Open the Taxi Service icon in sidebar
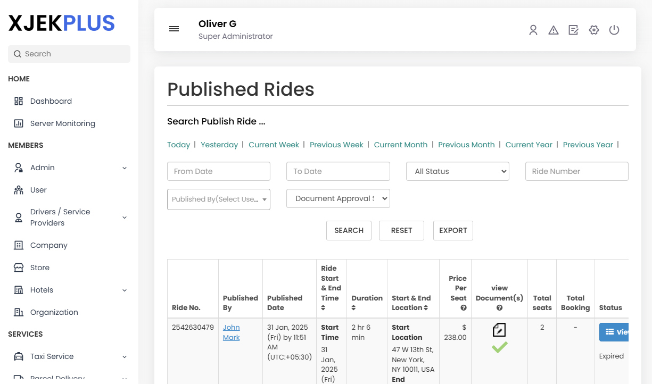 coord(18,356)
